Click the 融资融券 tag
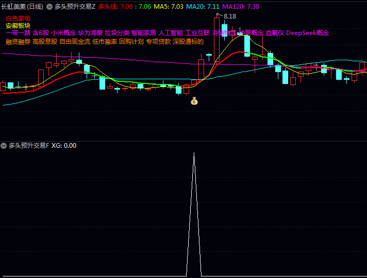367x278 pixels. (18, 42)
